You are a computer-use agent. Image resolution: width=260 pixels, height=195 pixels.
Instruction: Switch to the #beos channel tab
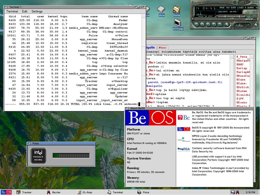(162, 47)
